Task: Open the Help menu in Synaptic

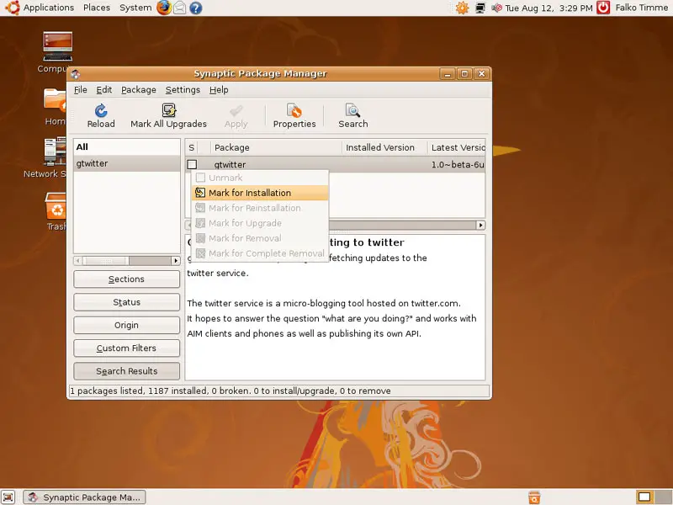Action: pyautogui.click(x=219, y=90)
